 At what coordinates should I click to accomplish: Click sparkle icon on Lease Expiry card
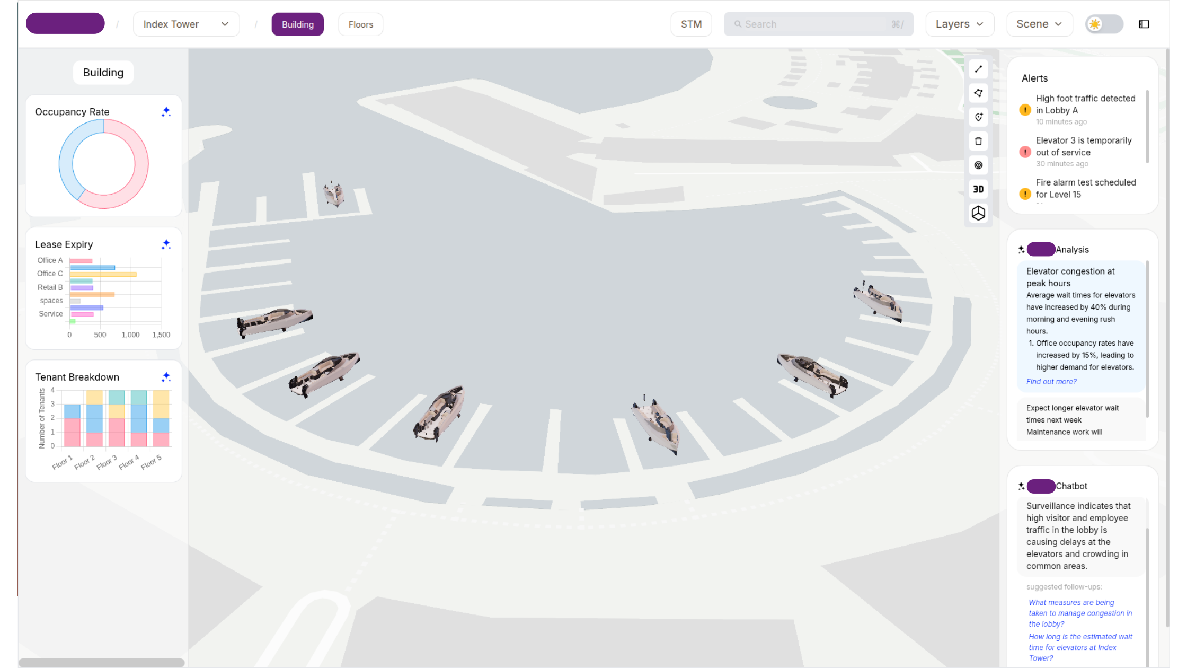[x=166, y=244]
